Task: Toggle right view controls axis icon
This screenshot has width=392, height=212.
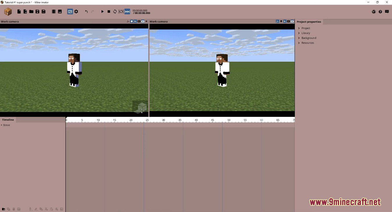Action: click(x=277, y=22)
